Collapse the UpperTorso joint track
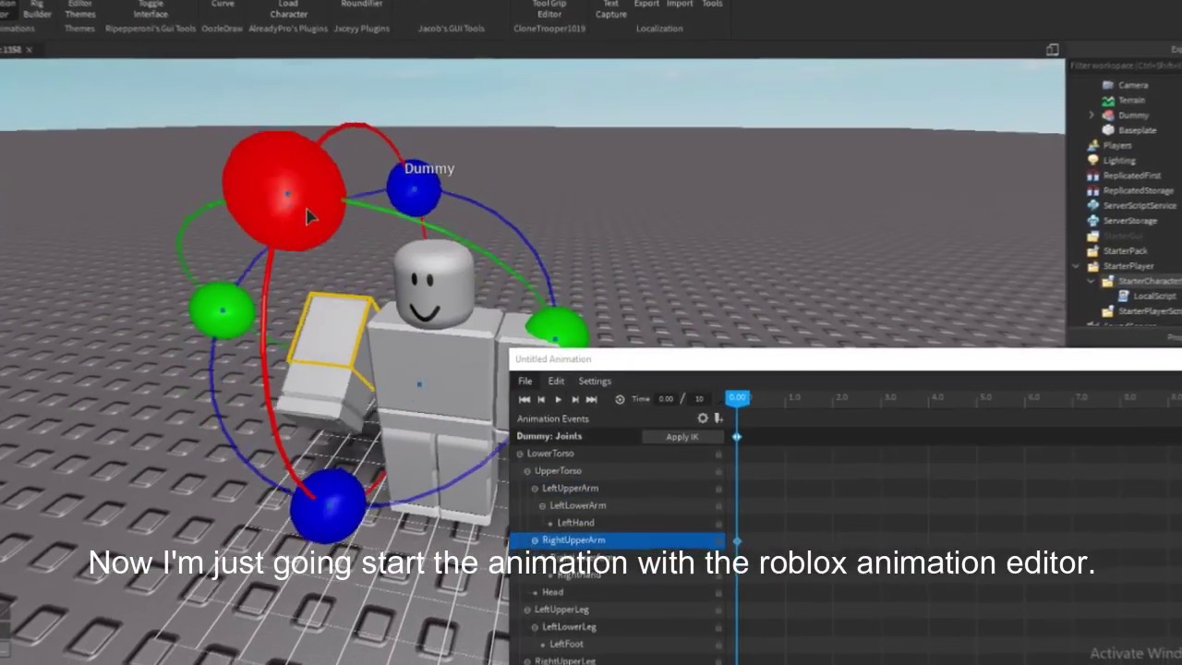The height and width of the screenshot is (665, 1182). pos(527,471)
